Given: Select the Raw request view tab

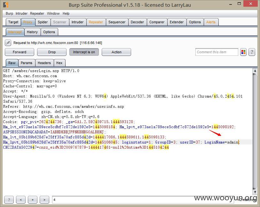Looking at the screenshot, I should point(12,63).
